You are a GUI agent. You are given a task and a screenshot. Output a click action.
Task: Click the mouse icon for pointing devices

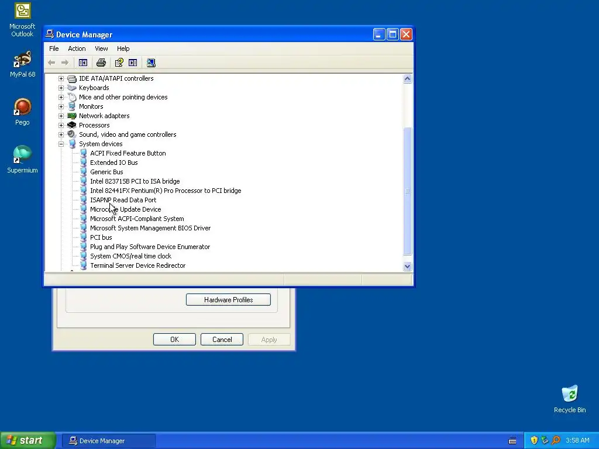(x=72, y=97)
